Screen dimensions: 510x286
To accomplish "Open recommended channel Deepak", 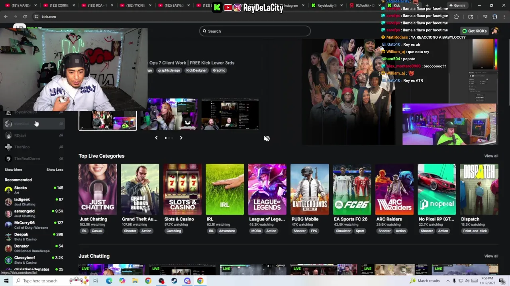I will tap(34, 236).
